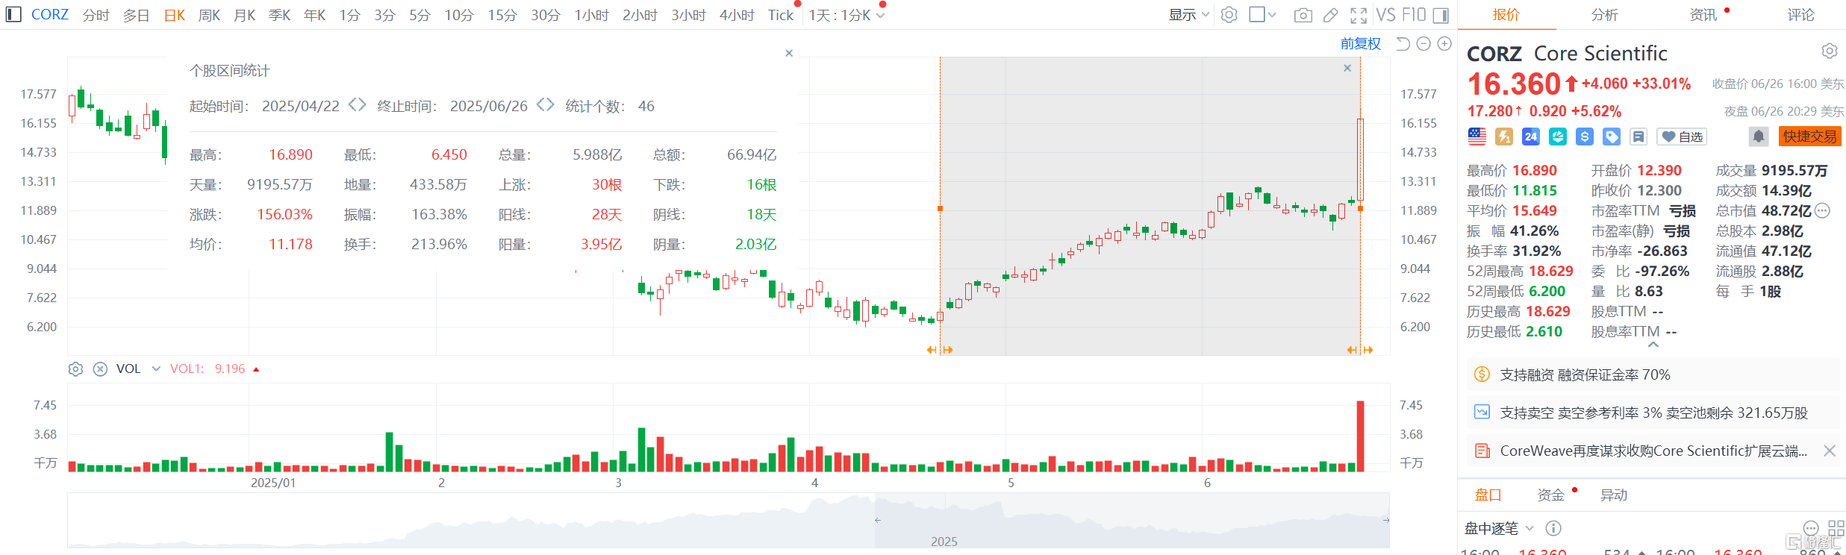
Task: Switch to the 分析 tab
Action: point(1605,15)
